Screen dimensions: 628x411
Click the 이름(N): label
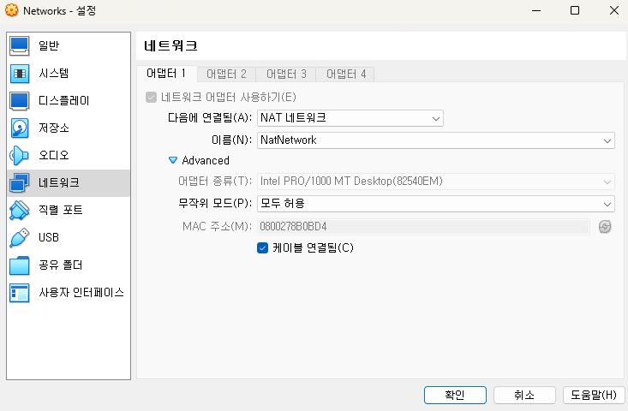[232, 140]
